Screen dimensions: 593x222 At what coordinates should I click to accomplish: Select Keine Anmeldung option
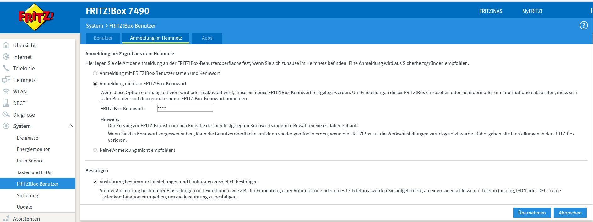[x=95, y=150]
